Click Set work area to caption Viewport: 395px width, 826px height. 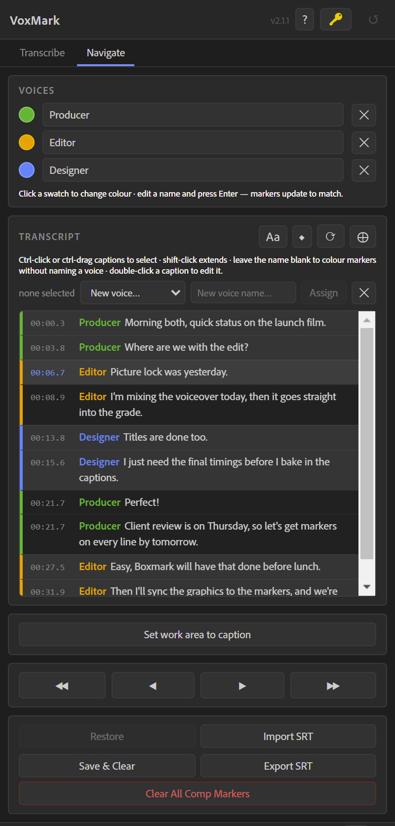pyautogui.click(x=197, y=635)
